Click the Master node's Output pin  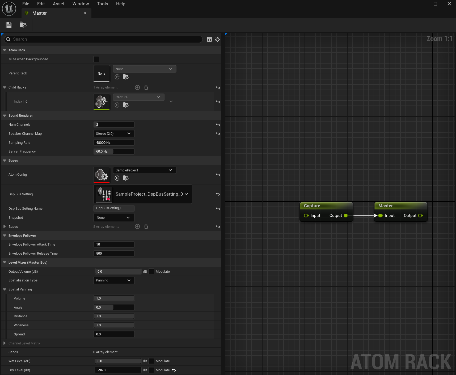(420, 216)
